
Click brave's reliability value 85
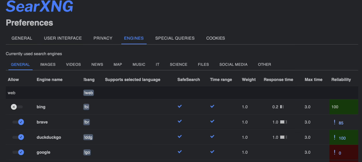coord(341,123)
